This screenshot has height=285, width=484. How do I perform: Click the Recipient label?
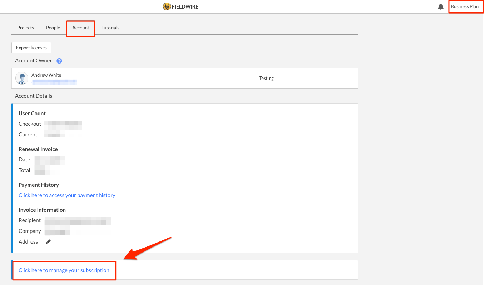pyautogui.click(x=30, y=220)
